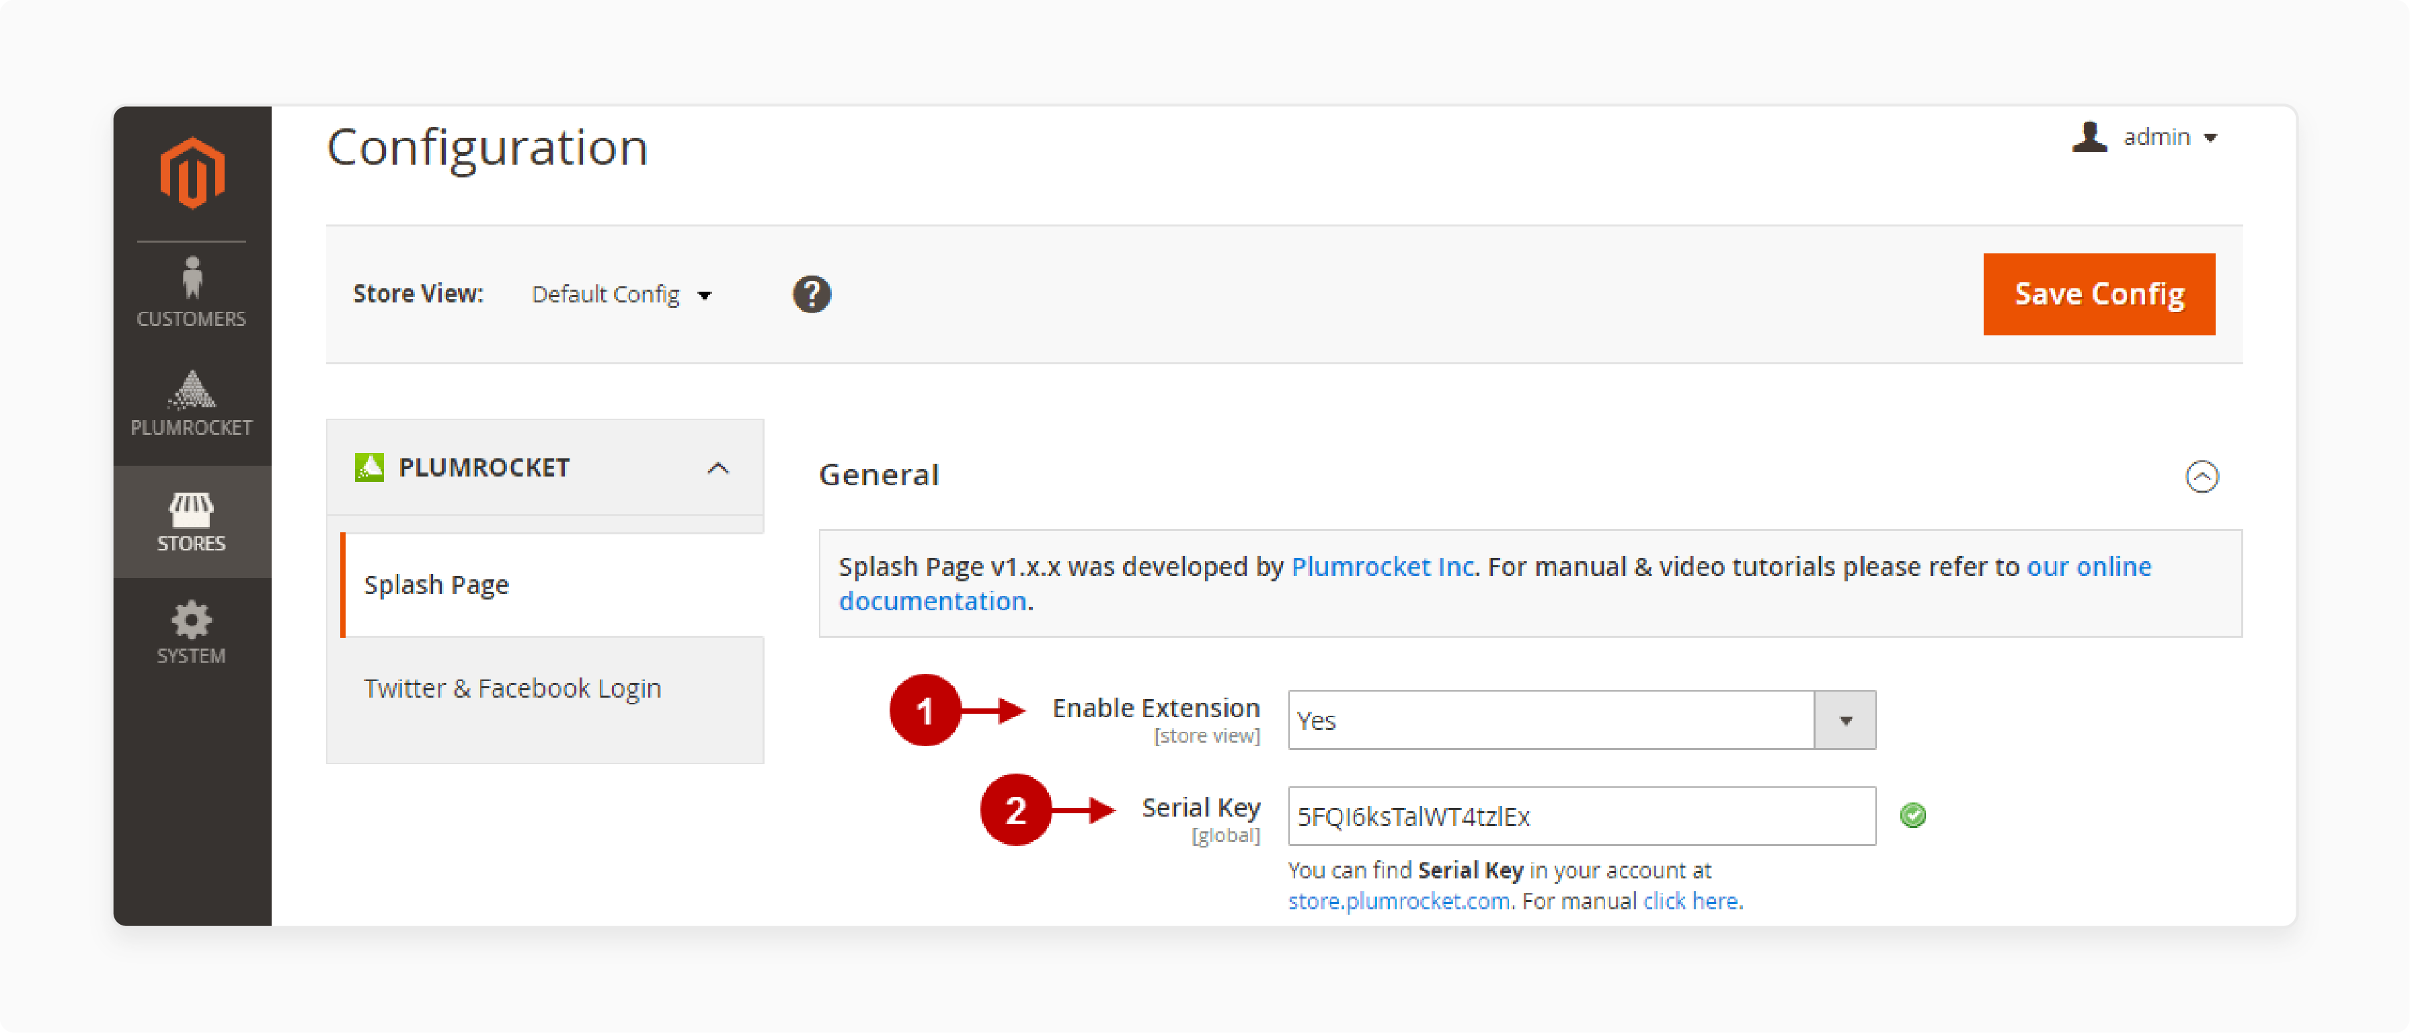
Task: Open the Stores sidebar menu
Action: 191,522
